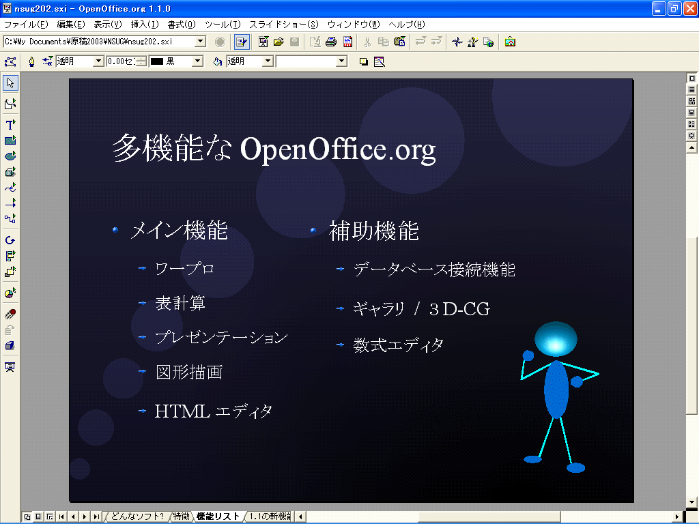
Task: Select the arrow selection tool
Action: 10,83
